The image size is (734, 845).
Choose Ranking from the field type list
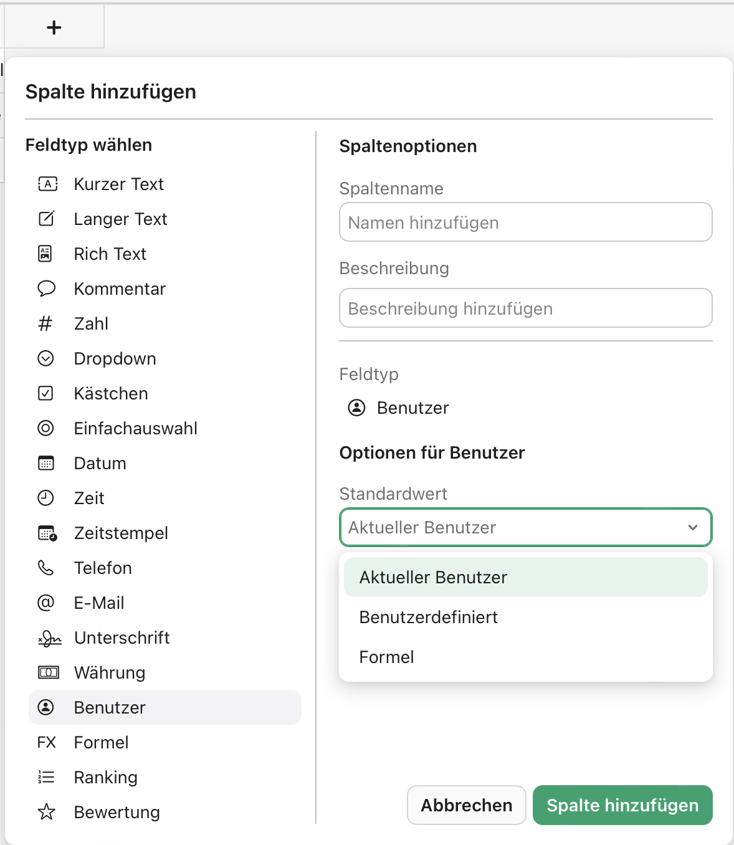(105, 777)
